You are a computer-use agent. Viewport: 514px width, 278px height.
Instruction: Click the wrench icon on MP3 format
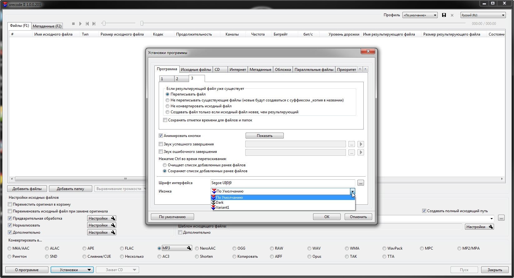pos(189,248)
